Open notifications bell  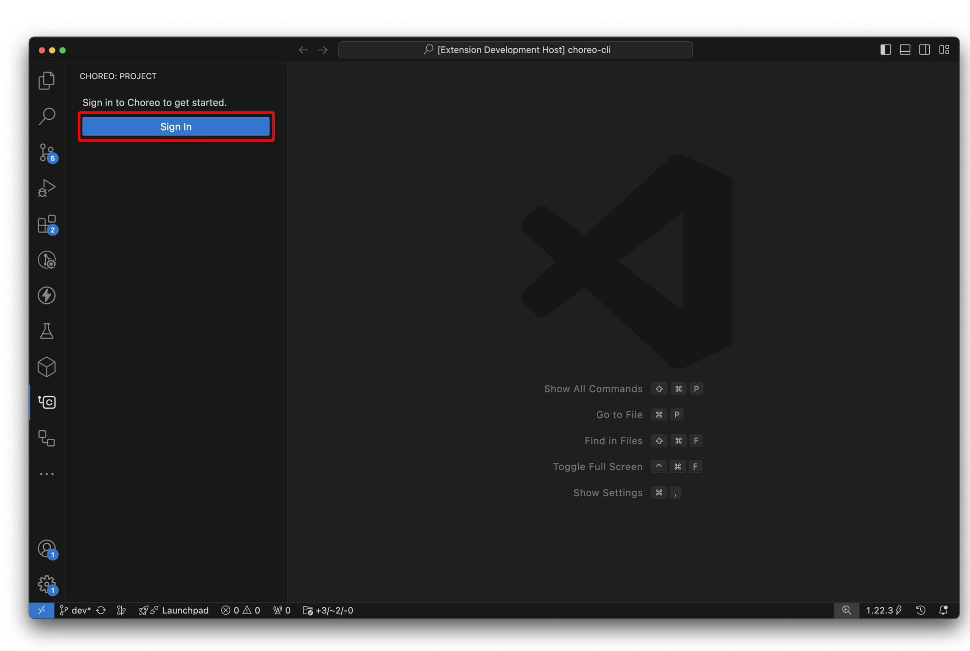pyautogui.click(x=943, y=610)
